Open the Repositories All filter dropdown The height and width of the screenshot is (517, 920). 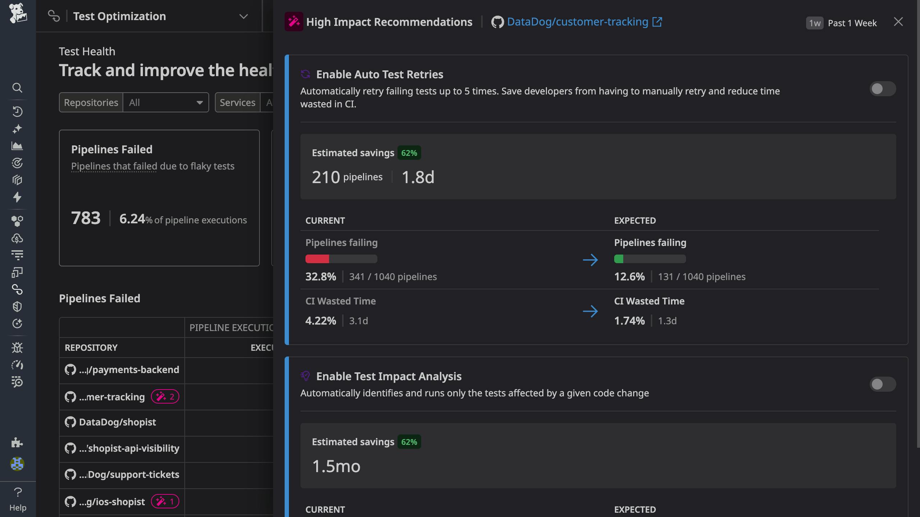click(165, 102)
